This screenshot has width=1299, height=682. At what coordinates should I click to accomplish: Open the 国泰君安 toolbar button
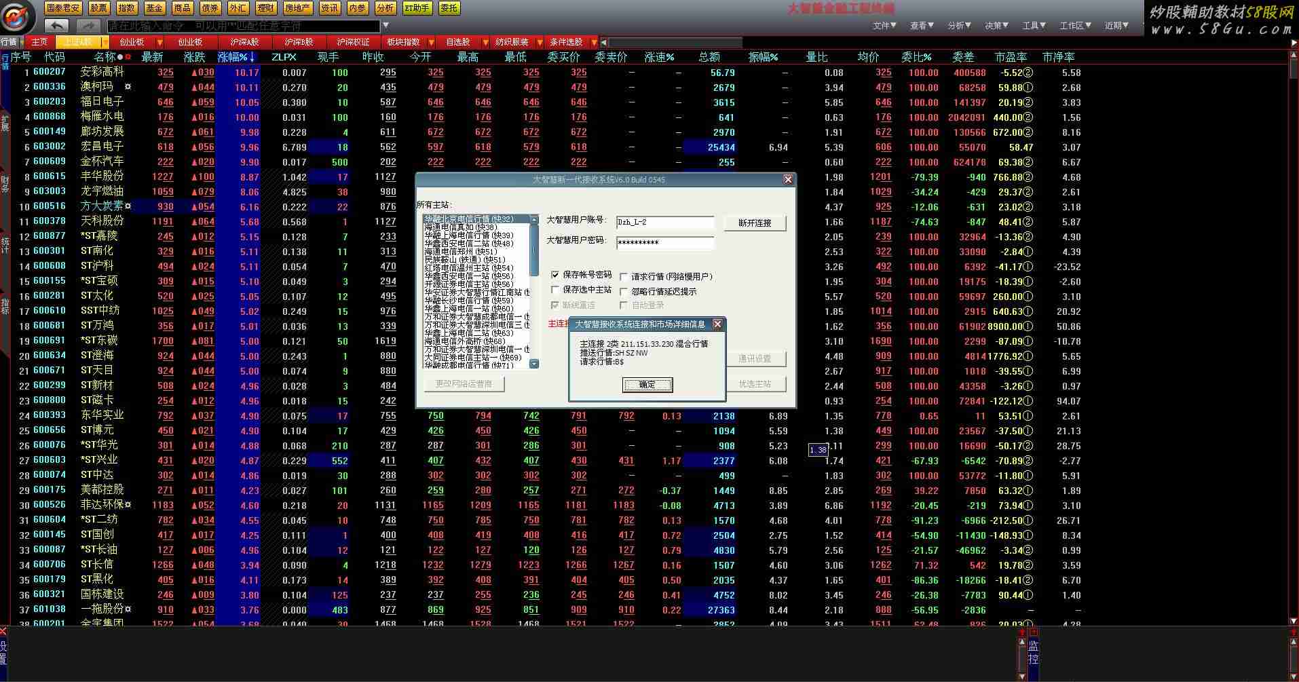[63, 8]
